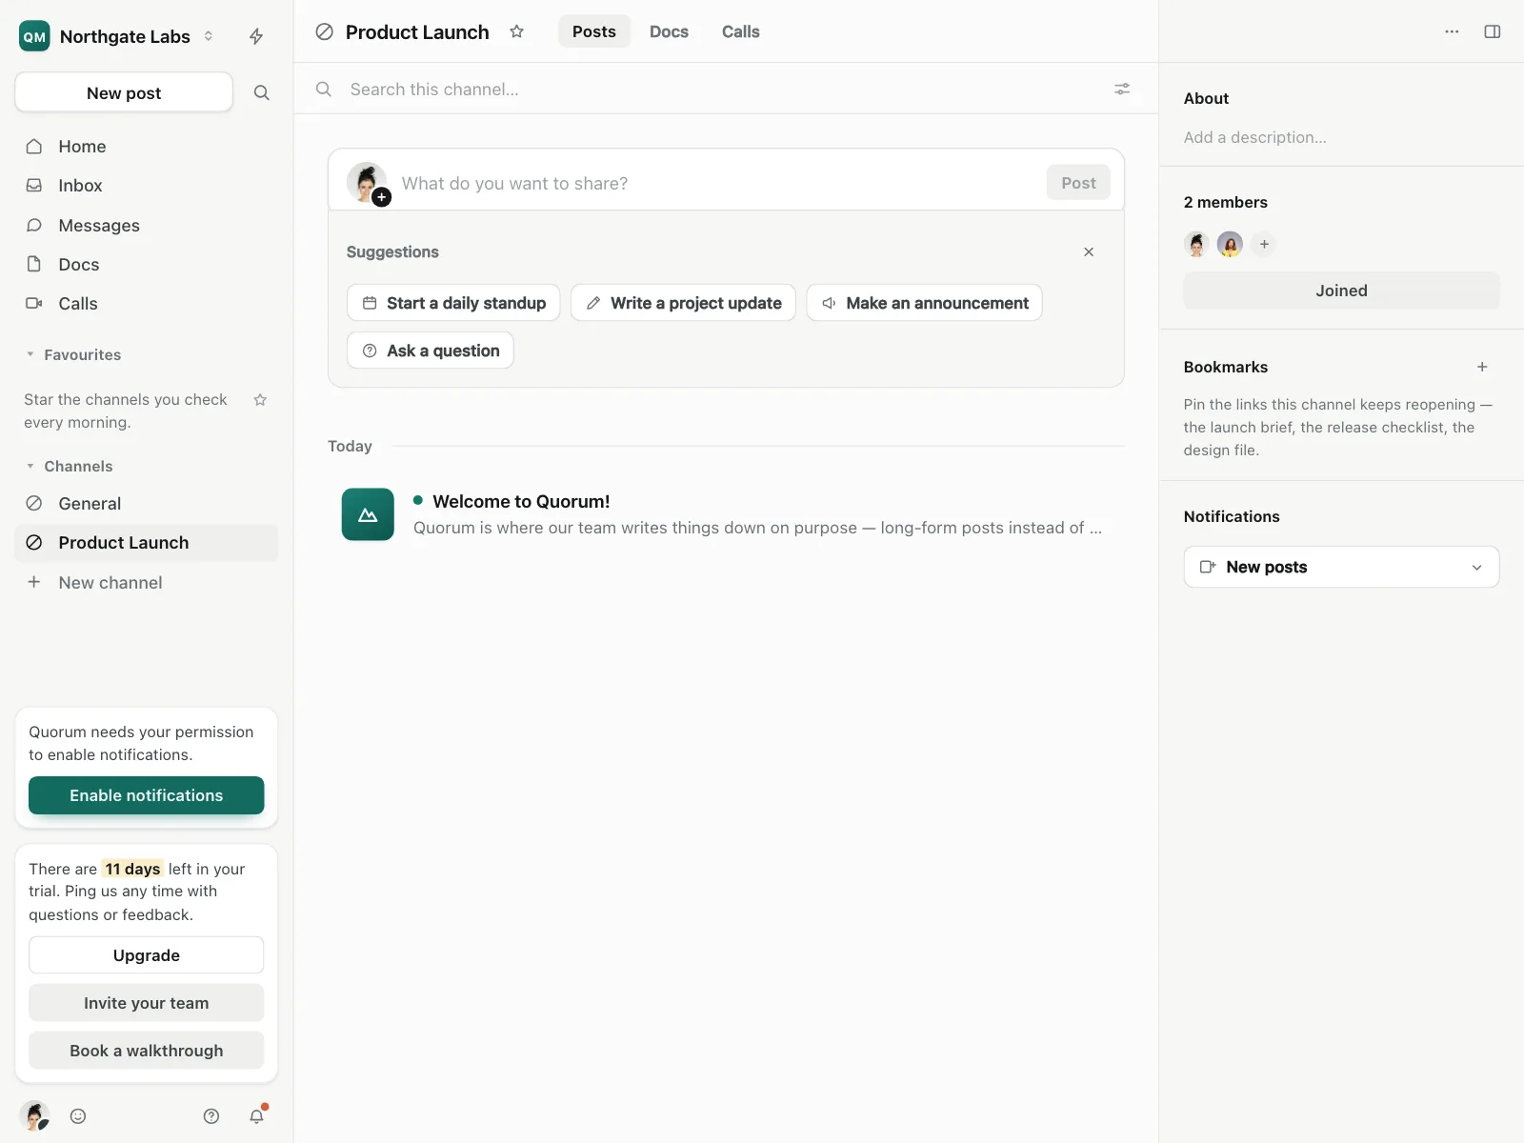Viewport: 1524px width, 1143px height.
Task: Click the second member avatar
Action: 1230,244
